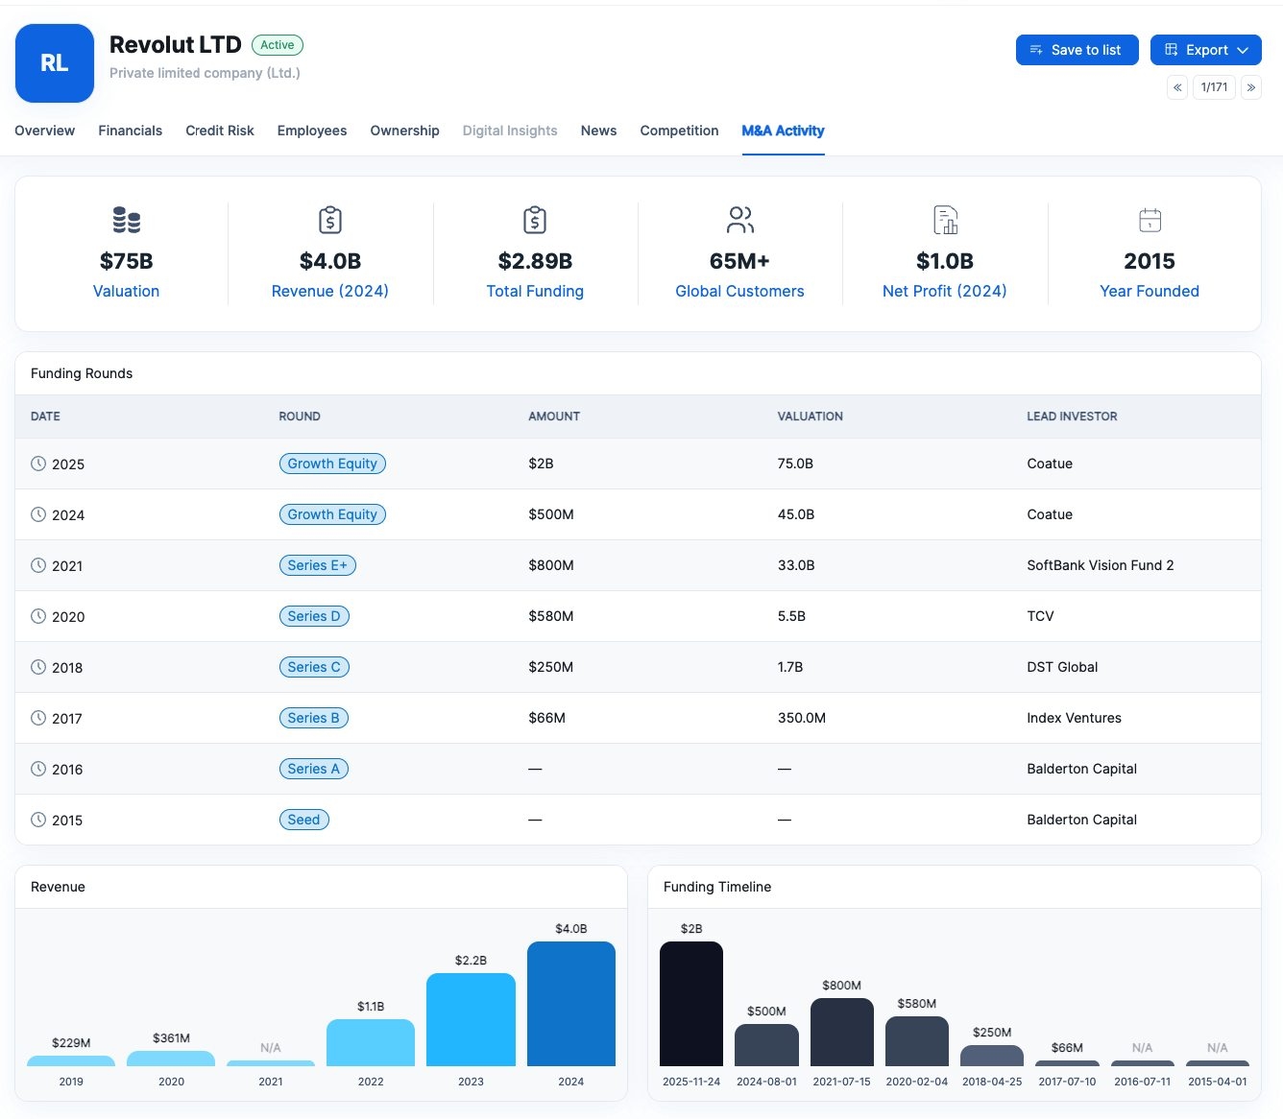Click the Active status badge
Screen dimensions: 1283x1119
(x=278, y=45)
